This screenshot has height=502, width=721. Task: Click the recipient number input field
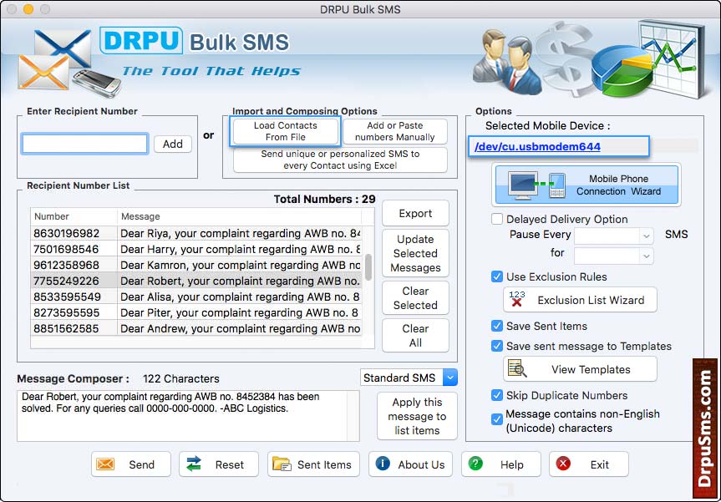84,144
